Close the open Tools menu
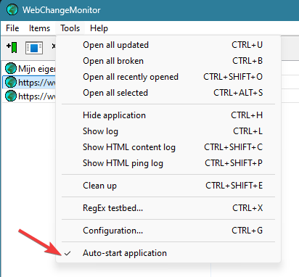 (x=70, y=28)
